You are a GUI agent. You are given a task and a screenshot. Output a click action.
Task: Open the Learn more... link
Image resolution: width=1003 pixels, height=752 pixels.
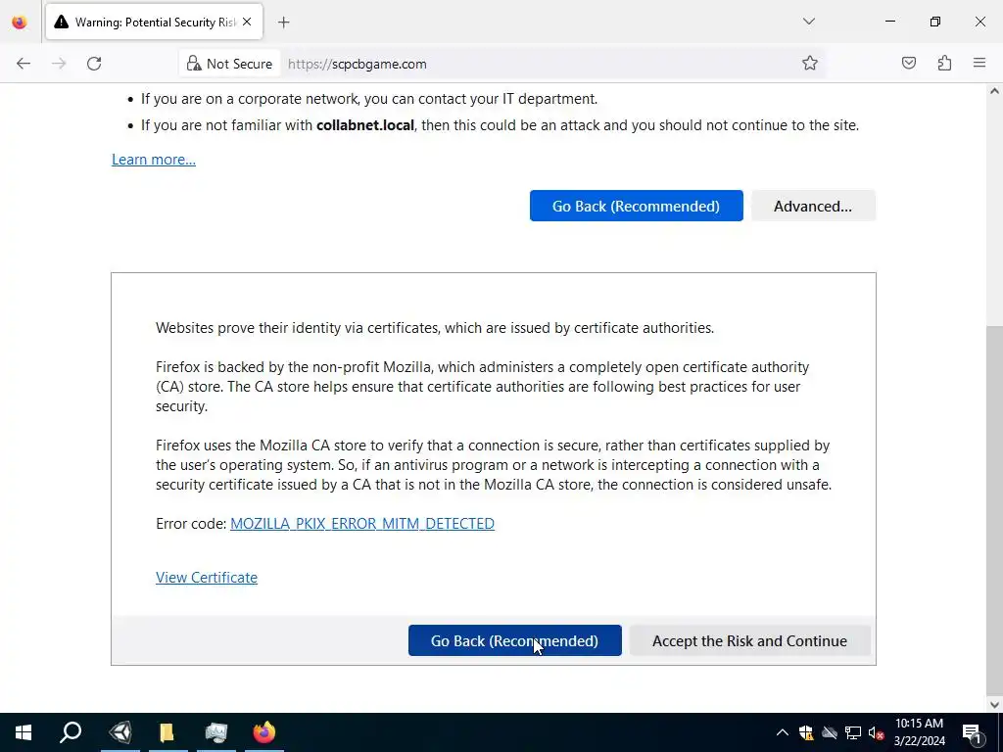click(154, 160)
